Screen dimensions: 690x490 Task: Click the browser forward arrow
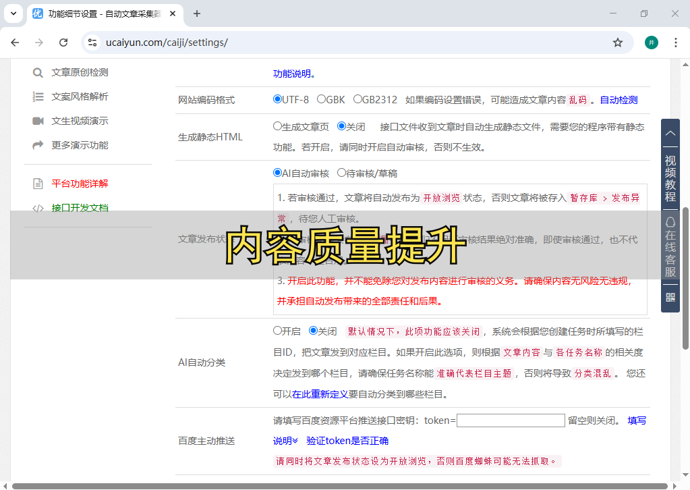click(39, 43)
